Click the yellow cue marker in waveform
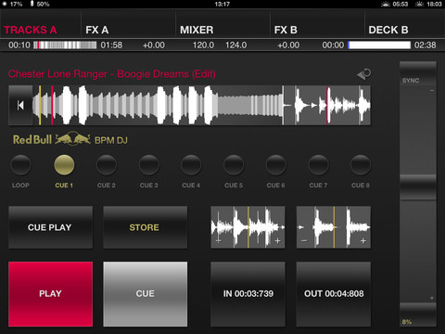 pyautogui.click(x=40, y=106)
